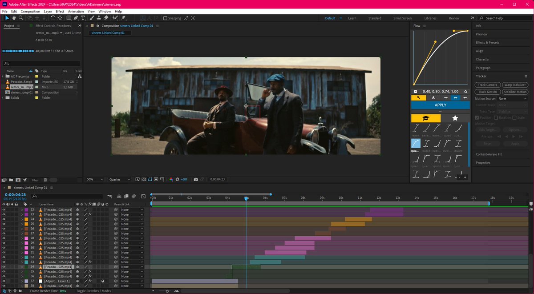The image size is (534, 294).
Task: Select the Puppet Pin tool
Action: (123, 18)
